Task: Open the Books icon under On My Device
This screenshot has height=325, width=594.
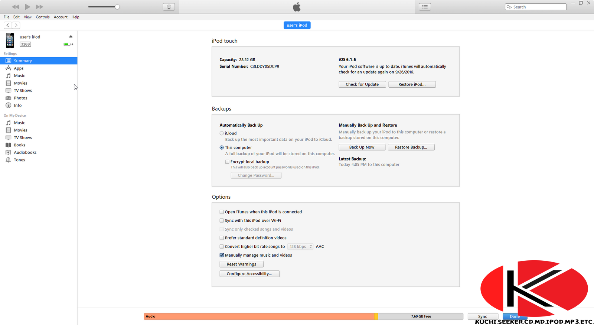Action: pyautogui.click(x=8, y=145)
